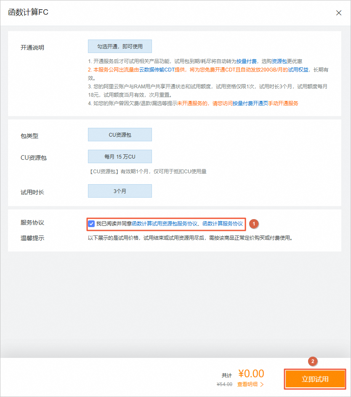Click the 服务协议 label
Viewport: 351px width, 397px height.
pos(32,222)
